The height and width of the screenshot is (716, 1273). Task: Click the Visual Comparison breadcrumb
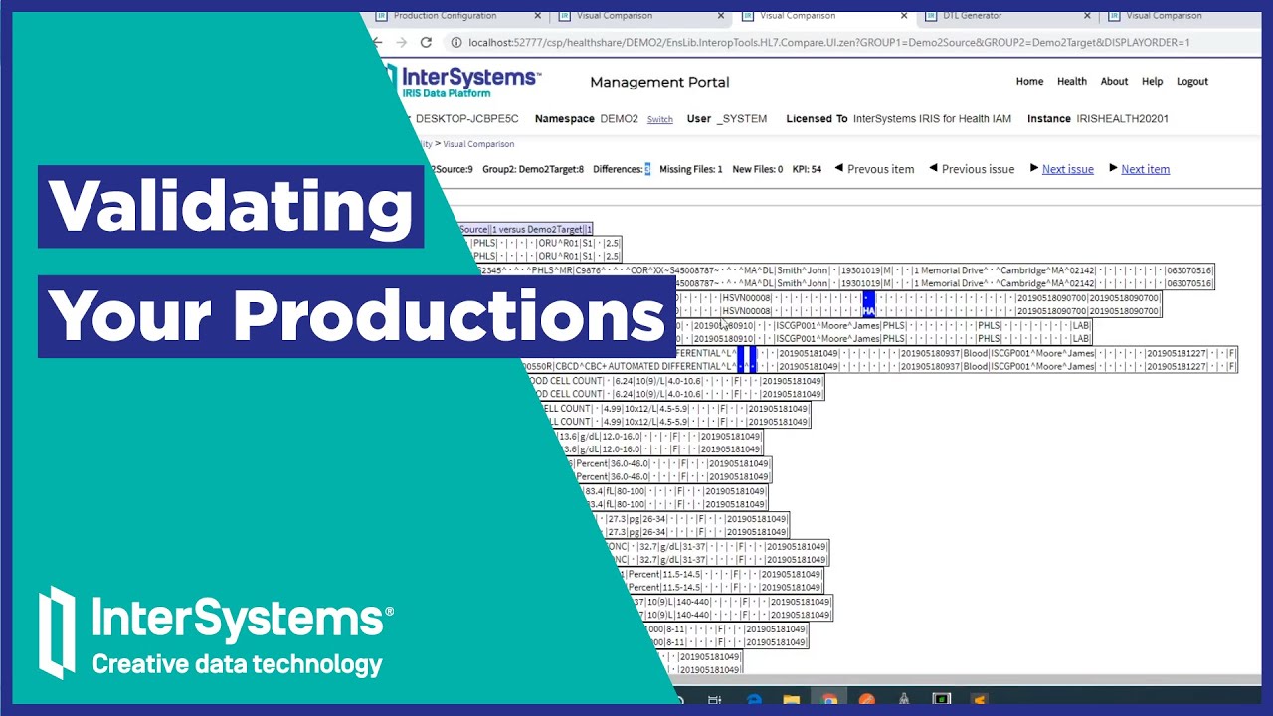(x=478, y=144)
